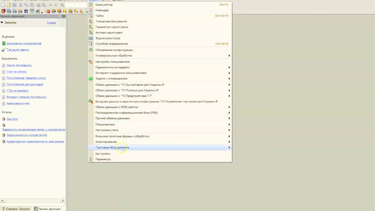Click the Активні користувачі users icon
Screen dimensions: 375x211
tap(91, 33)
